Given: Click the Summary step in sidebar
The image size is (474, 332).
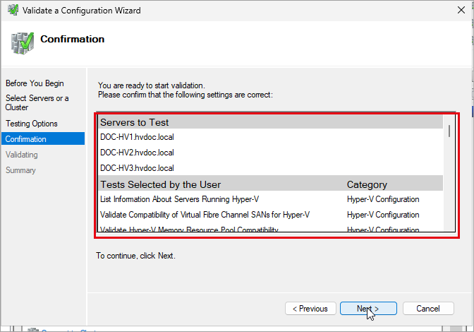Looking at the screenshot, I should [x=20, y=170].
